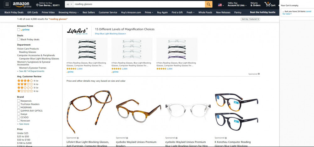The image size is (314, 147).
Task: Click Shop Blue Light Blocking Glasses link
Action: point(110,34)
